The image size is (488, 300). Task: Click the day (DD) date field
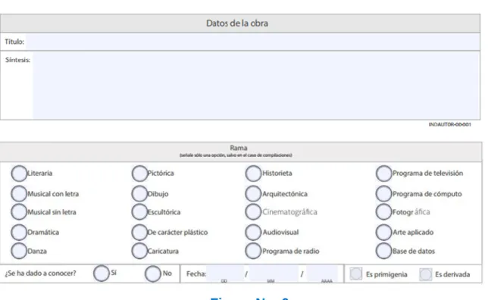[224, 273]
